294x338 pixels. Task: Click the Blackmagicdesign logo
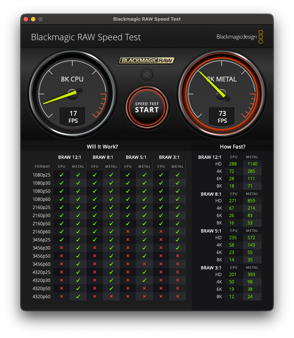pyautogui.click(x=239, y=37)
